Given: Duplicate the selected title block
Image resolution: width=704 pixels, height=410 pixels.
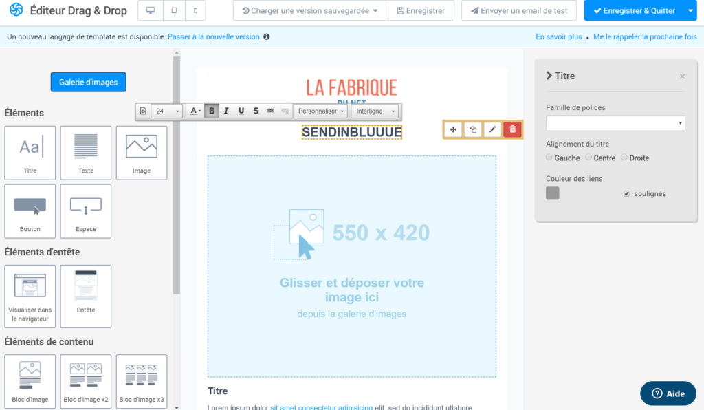Looking at the screenshot, I should coord(473,129).
